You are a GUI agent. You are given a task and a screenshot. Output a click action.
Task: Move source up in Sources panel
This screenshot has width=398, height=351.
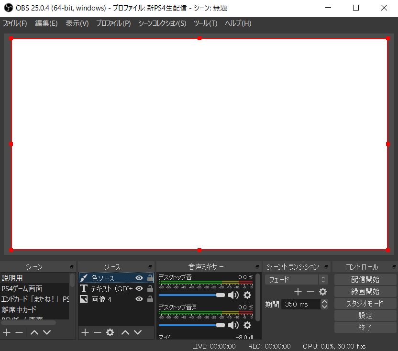tap(125, 332)
